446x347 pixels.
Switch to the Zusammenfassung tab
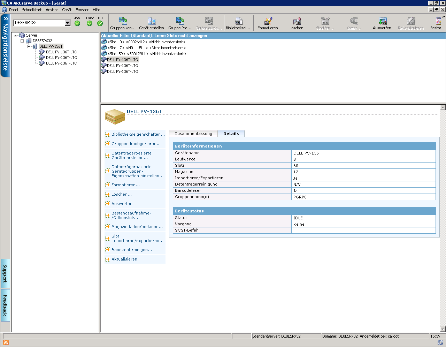click(193, 134)
